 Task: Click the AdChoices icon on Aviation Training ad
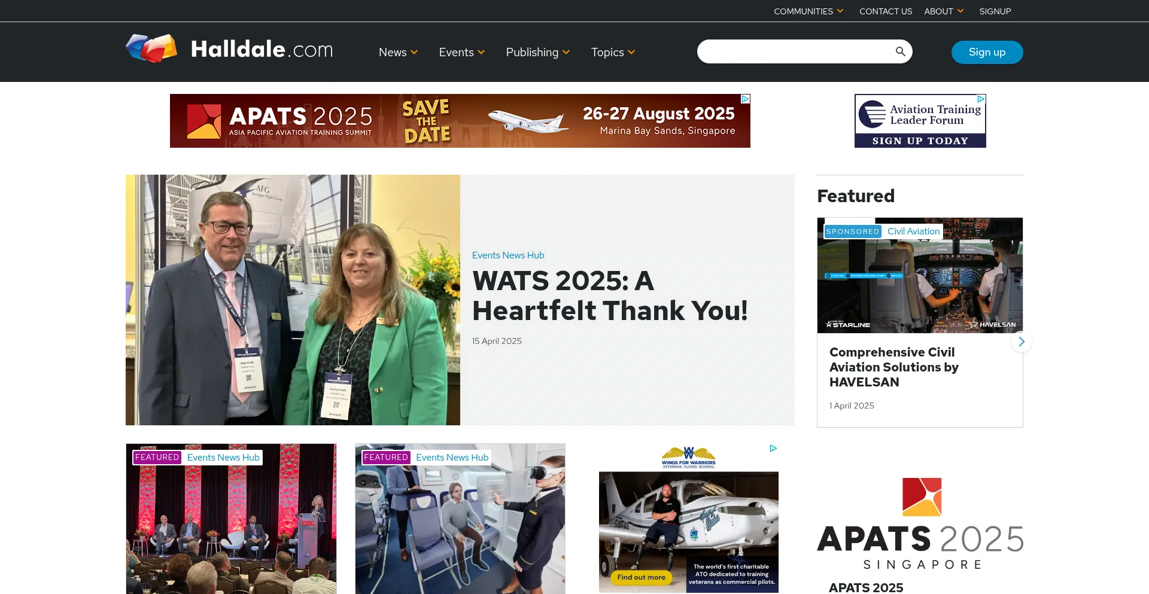click(x=981, y=99)
